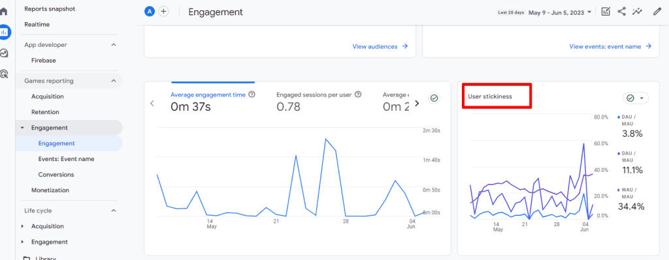The image size is (669, 260).
Task: Collapse the App developer section
Action: [114, 45]
